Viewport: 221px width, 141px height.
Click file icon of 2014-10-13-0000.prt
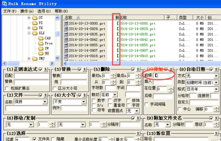(x=66, y=23)
